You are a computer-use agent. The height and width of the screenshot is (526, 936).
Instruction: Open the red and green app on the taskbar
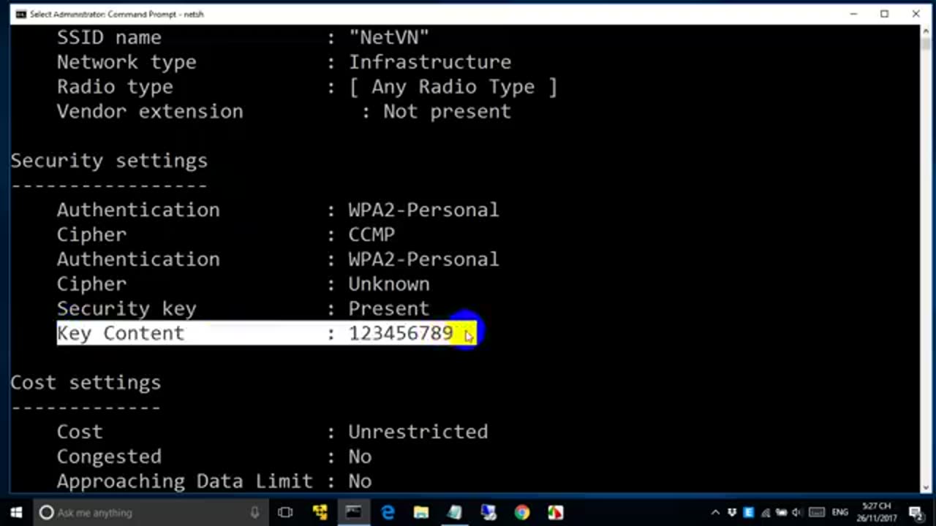click(556, 513)
